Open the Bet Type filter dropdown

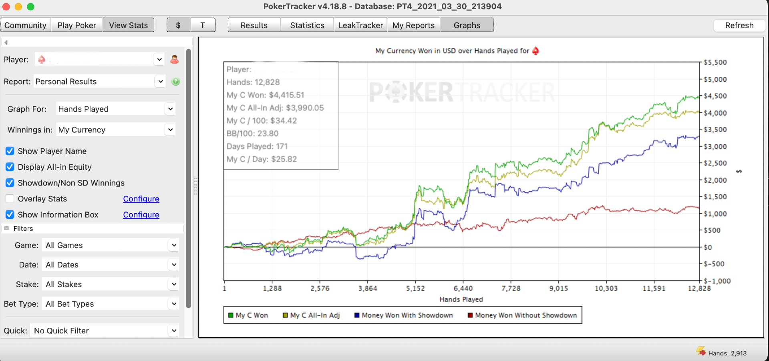coord(174,304)
